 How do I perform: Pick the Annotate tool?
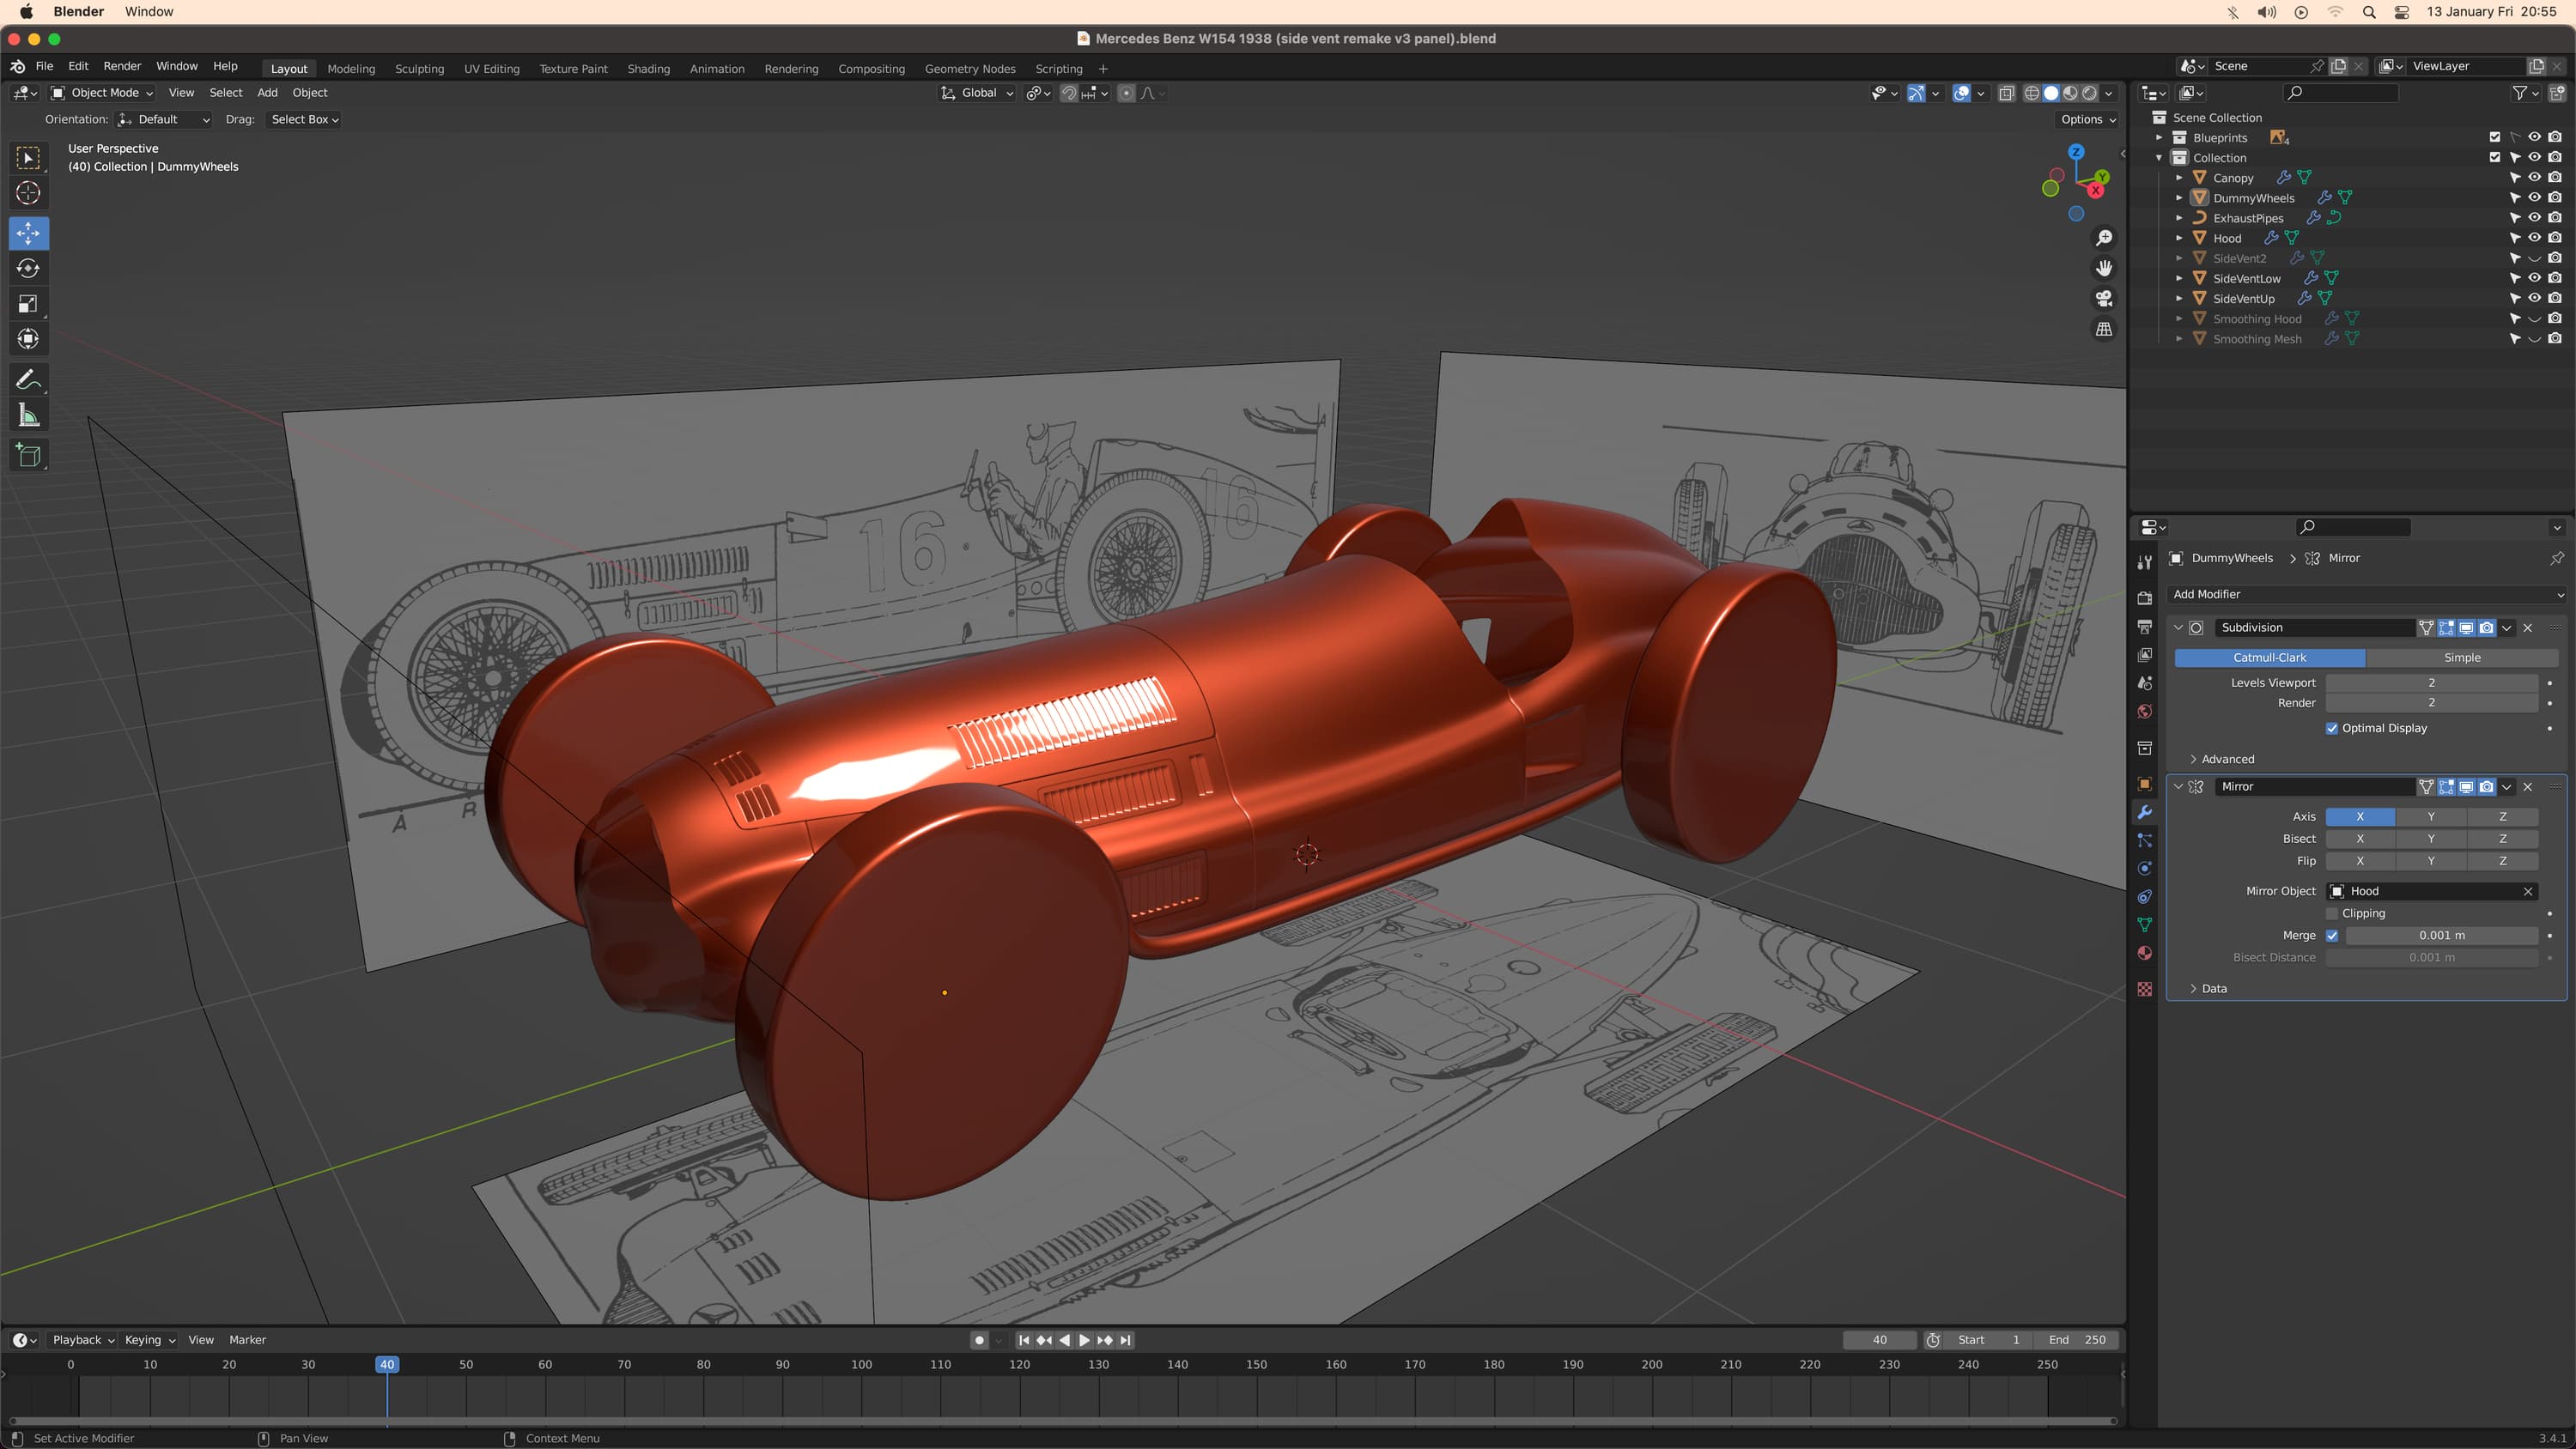(x=28, y=380)
